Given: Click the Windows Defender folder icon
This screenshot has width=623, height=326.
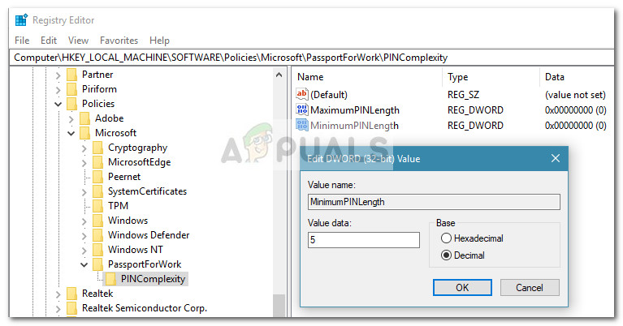Looking at the screenshot, I should (x=97, y=235).
